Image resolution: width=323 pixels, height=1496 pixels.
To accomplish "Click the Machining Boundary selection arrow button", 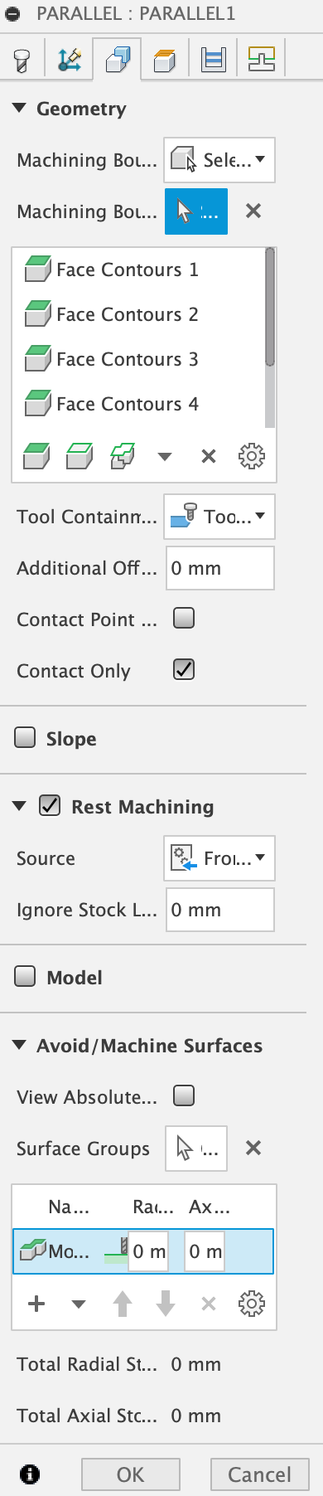I will point(196,211).
